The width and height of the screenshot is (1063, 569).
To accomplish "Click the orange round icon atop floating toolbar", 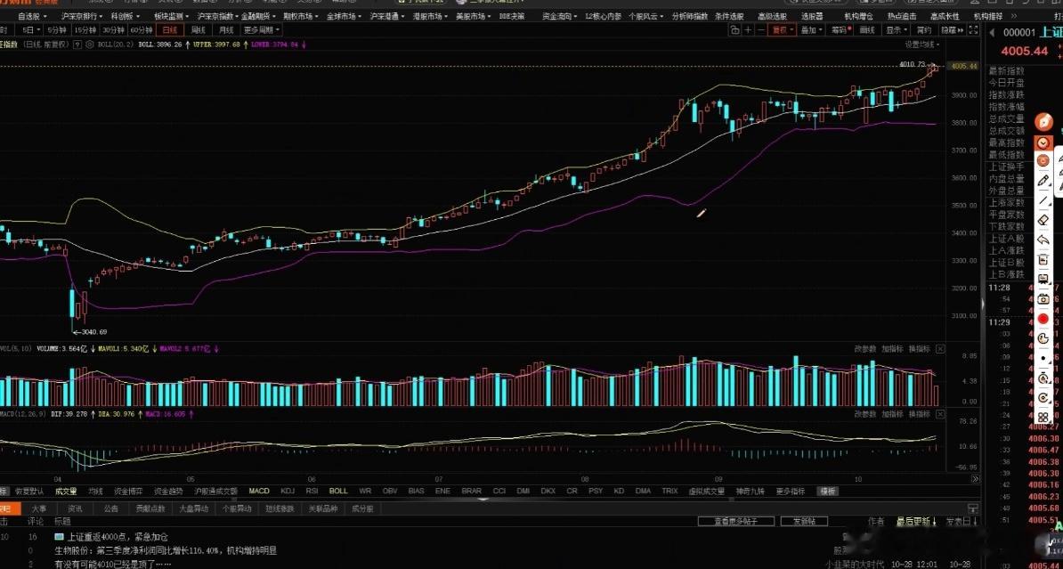I will click(1044, 122).
